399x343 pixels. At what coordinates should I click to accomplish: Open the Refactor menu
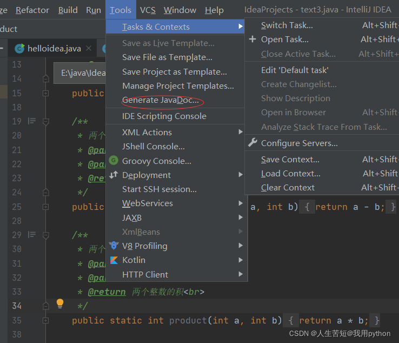[32, 10]
